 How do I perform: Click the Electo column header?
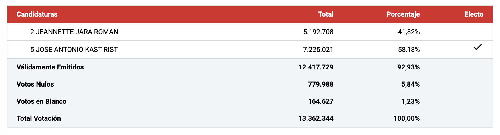473,14
